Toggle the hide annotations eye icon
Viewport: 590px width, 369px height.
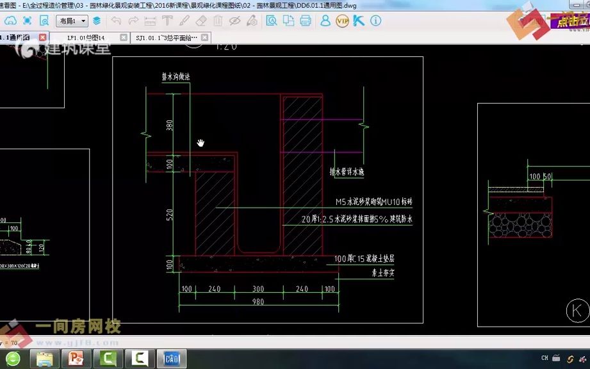235,20
